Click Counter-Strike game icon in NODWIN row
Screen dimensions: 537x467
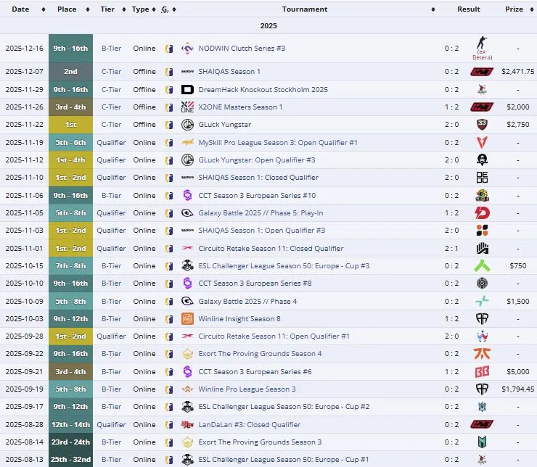pos(169,49)
